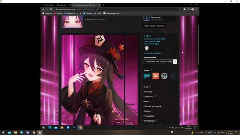Open a new Chrome tab
Screen dimensions: 240x135
104,5
